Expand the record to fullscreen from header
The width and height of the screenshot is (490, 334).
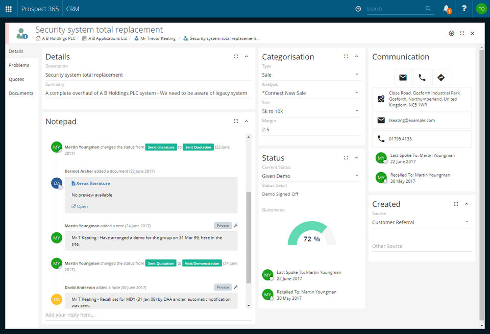(x=462, y=33)
